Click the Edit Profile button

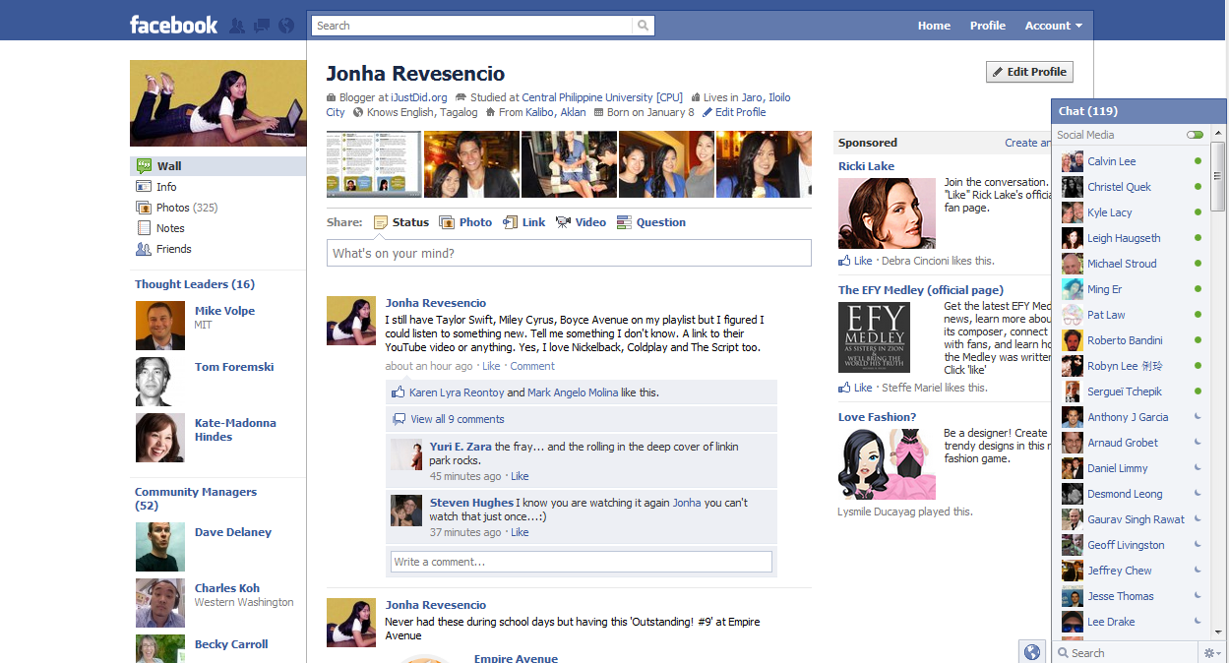tap(1029, 72)
